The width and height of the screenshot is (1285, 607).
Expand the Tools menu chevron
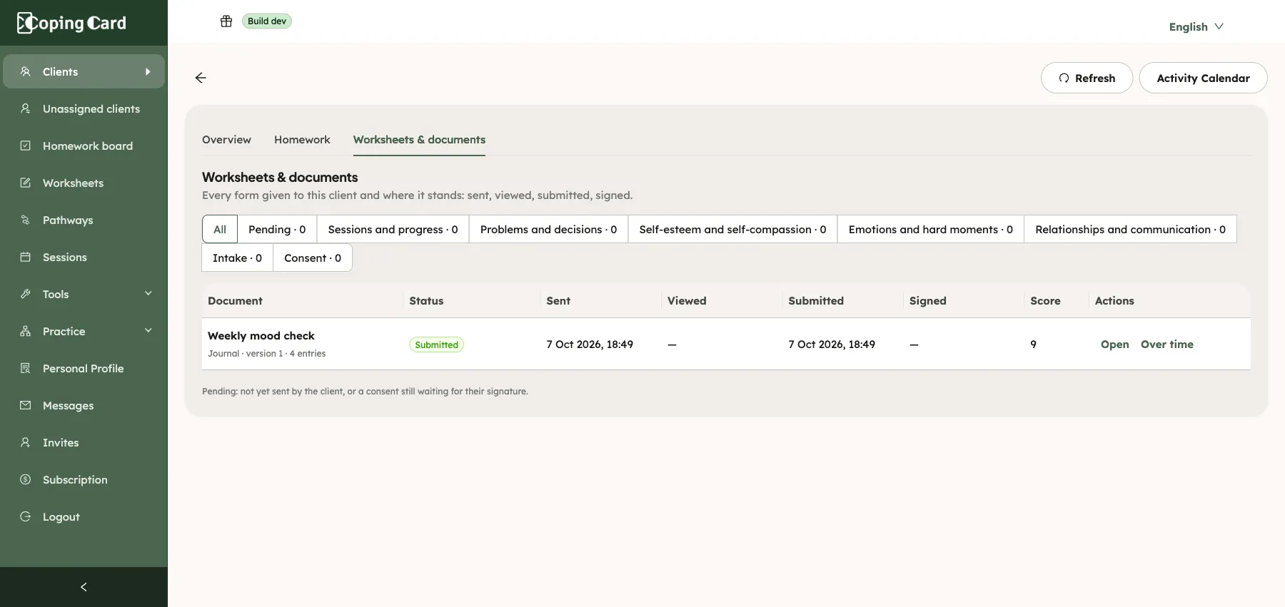pos(148,293)
